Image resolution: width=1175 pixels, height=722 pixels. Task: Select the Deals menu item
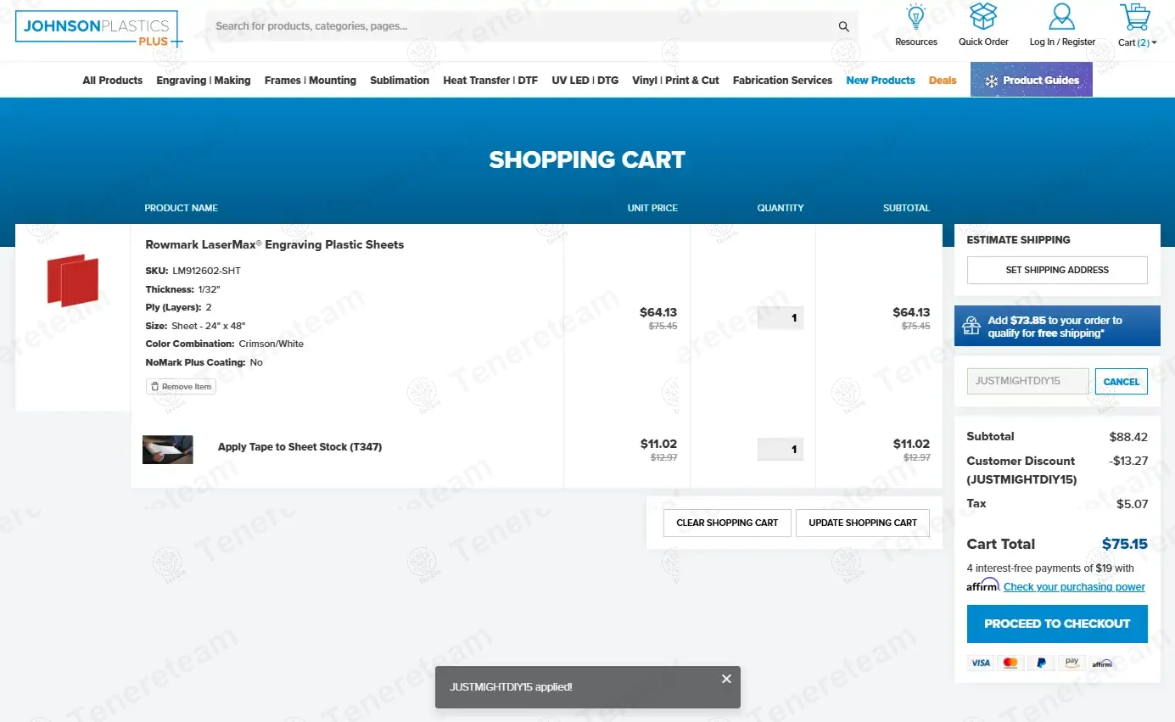[x=943, y=81]
